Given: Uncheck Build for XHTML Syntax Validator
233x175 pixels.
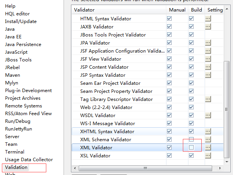Looking at the screenshot, I should point(191,131).
